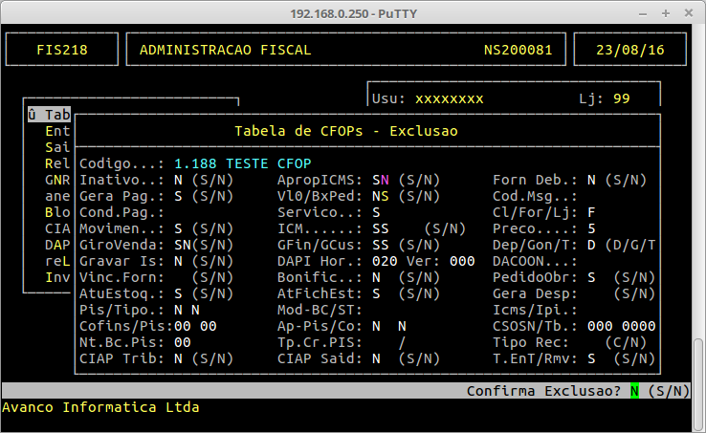The height and width of the screenshot is (433, 706).
Task: Click the PuTTY title bar text
Action: (352, 11)
